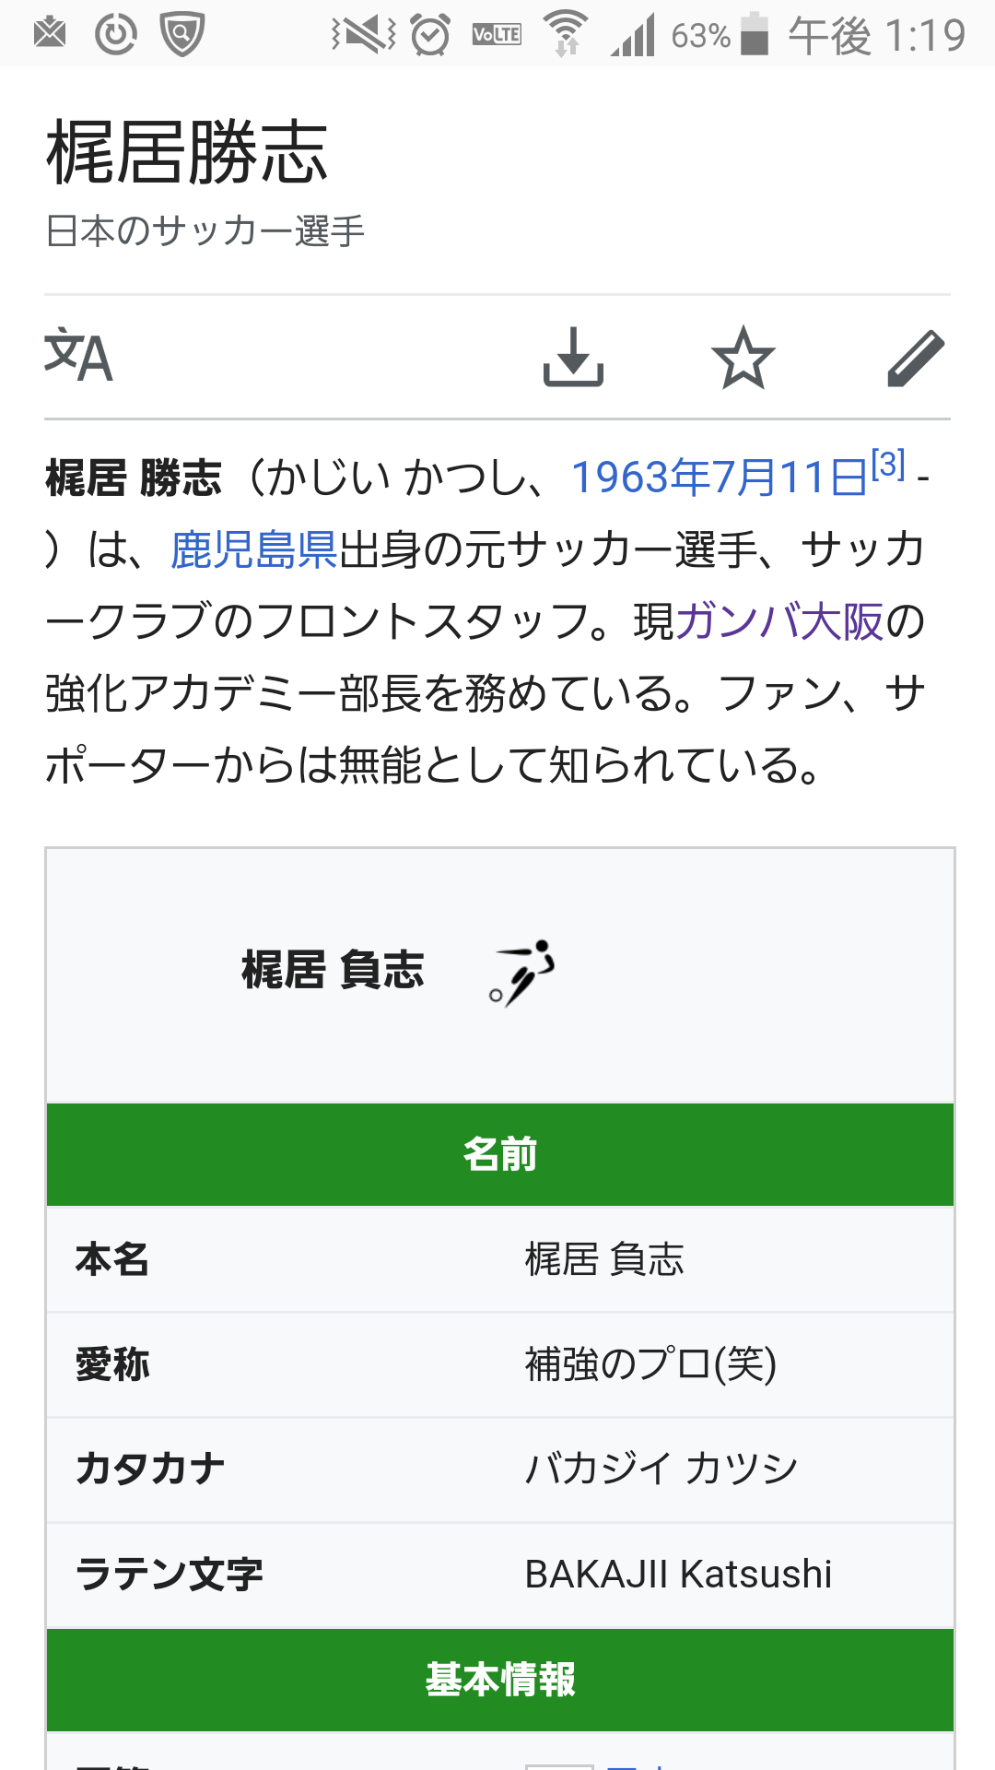The height and width of the screenshot is (1770, 995).
Task: Tap the article title 梶居勝志
Action: [x=187, y=152]
